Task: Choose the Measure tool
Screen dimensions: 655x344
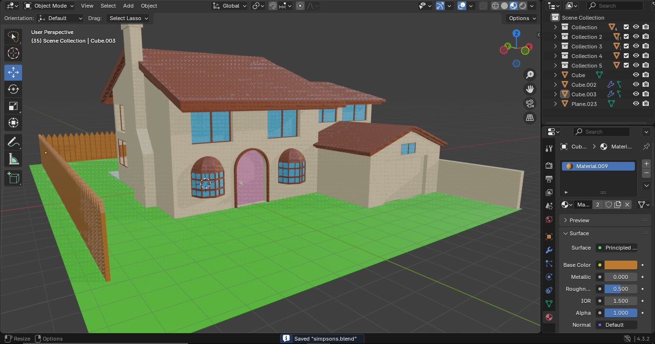Action: [x=13, y=158]
